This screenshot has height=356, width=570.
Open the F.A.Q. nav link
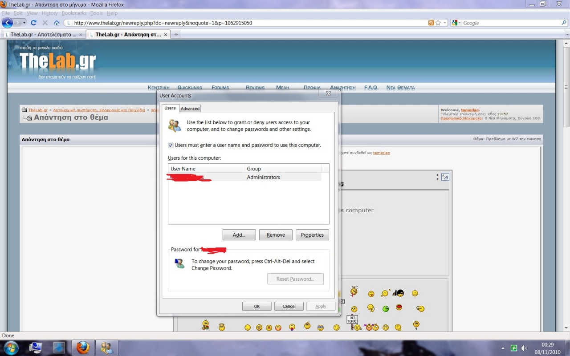(371, 88)
